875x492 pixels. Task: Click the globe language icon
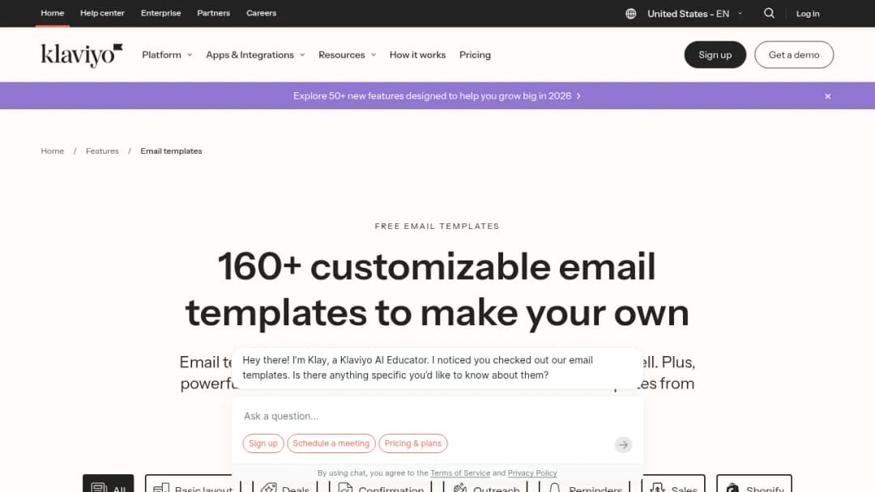630,14
